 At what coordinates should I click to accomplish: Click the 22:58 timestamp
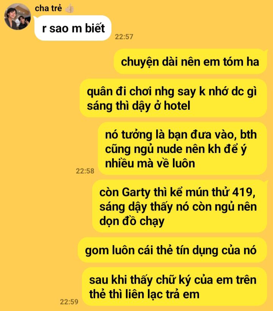(x=85, y=171)
